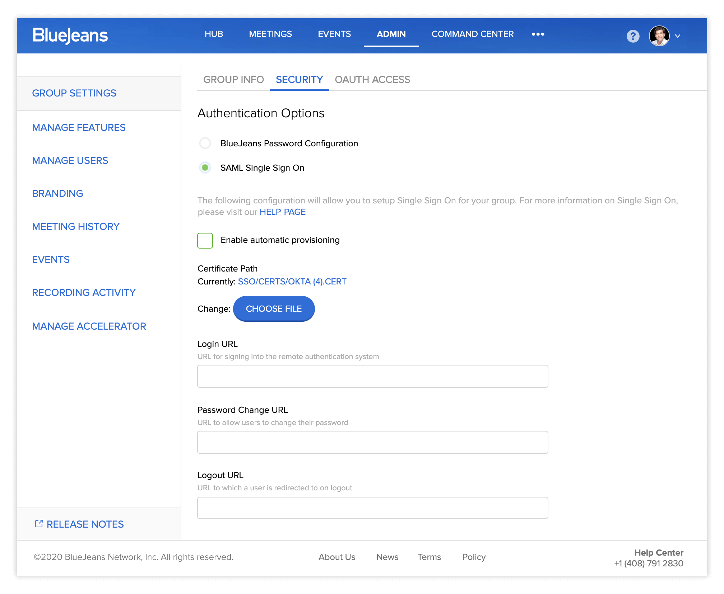Select BlueJeans Password Configuration radio button
Viewport: 724px width, 594px height.
point(205,143)
